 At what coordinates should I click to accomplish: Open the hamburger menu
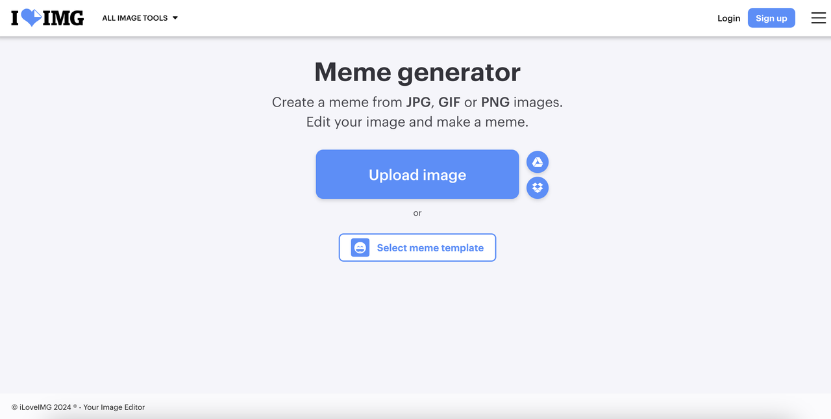pyautogui.click(x=818, y=18)
